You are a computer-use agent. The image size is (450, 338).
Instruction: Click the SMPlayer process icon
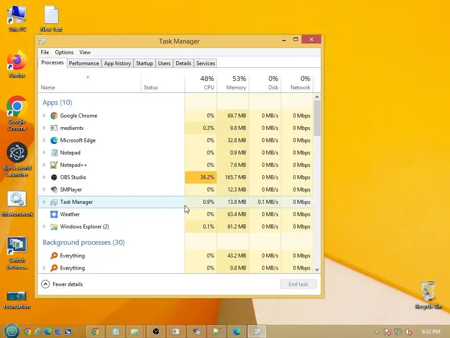(x=54, y=190)
